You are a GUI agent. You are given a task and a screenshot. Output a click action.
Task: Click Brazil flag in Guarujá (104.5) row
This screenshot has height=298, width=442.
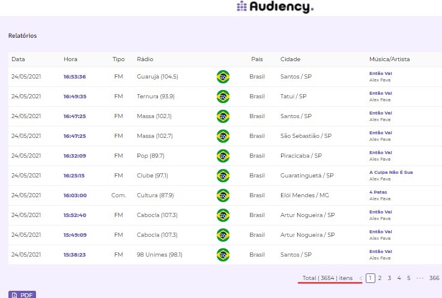[x=223, y=77]
